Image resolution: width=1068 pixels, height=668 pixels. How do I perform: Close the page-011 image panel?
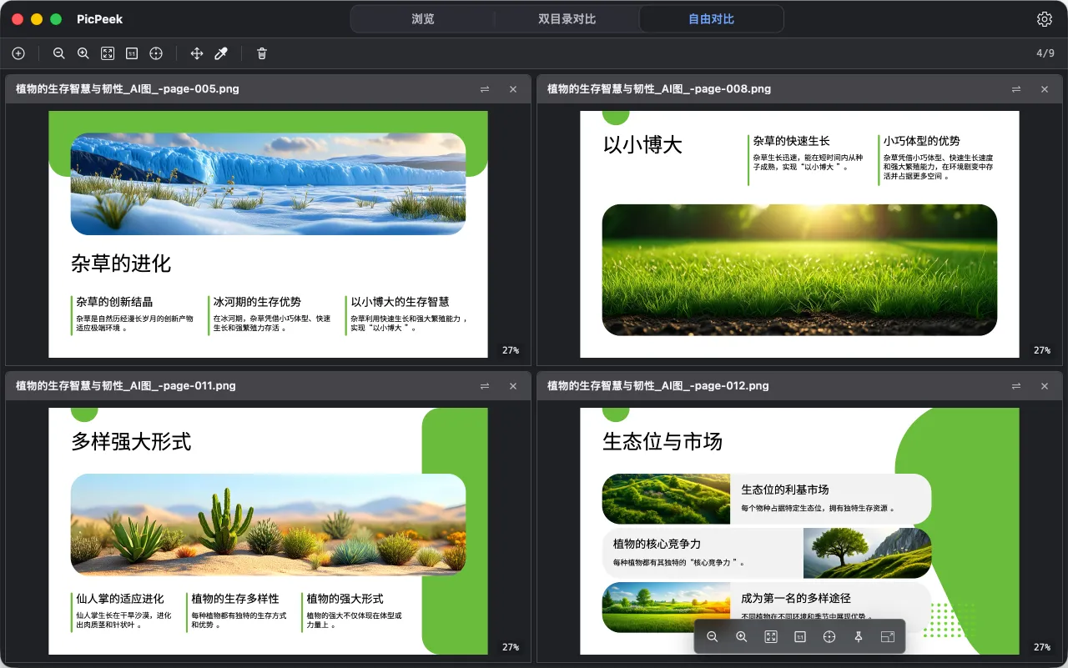[513, 386]
